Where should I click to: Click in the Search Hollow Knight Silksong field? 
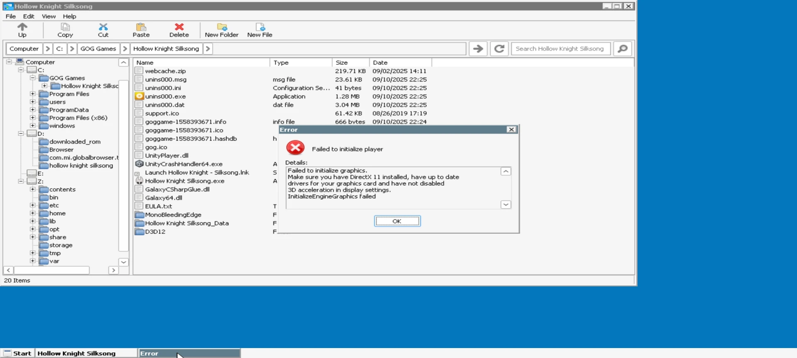click(x=561, y=48)
